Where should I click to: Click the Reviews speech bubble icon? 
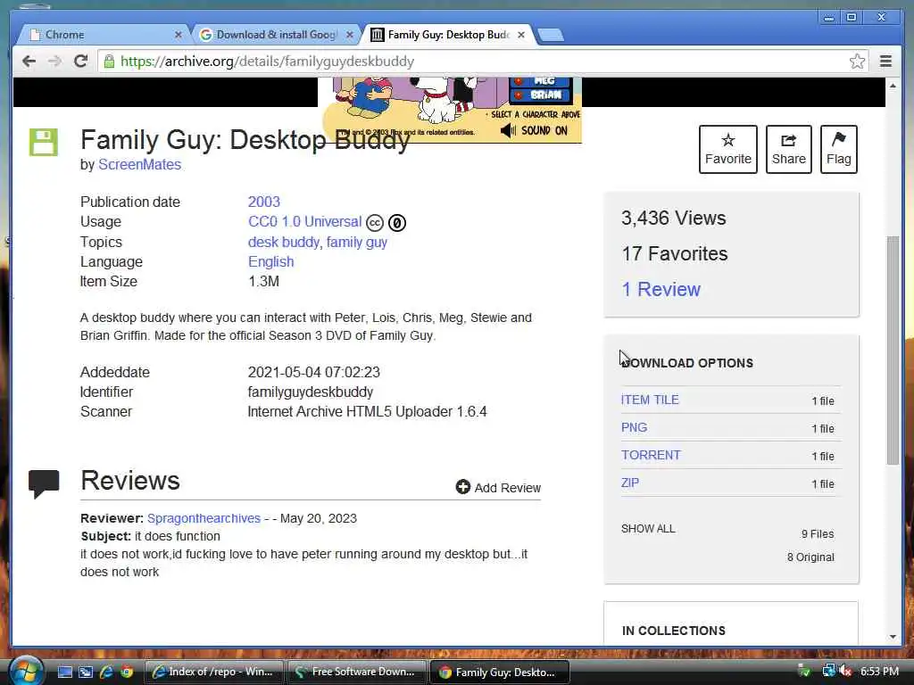(44, 484)
